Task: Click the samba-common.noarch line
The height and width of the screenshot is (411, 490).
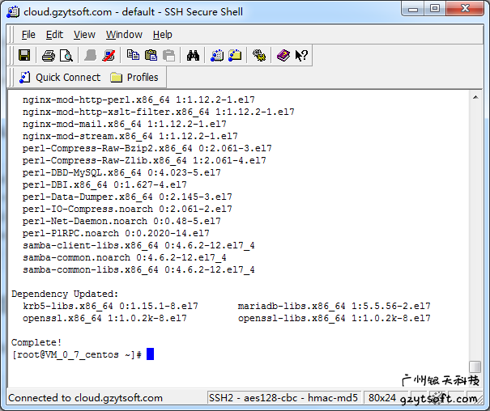Action: (125, 258)
